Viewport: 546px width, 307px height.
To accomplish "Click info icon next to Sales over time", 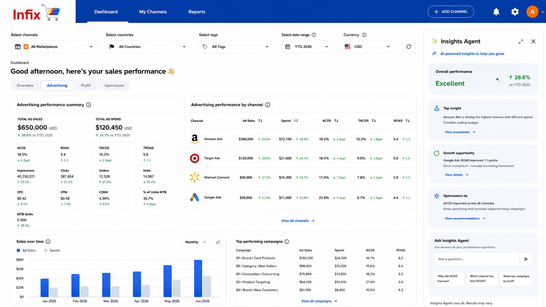I will pyautogui.click(x=48, y=241).
